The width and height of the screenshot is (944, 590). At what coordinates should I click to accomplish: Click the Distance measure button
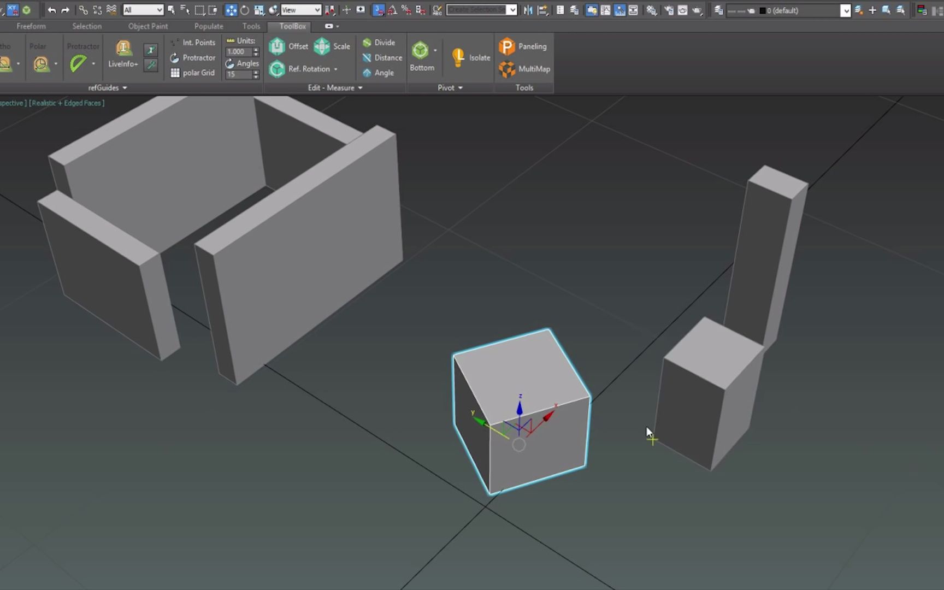click(381, 57)
